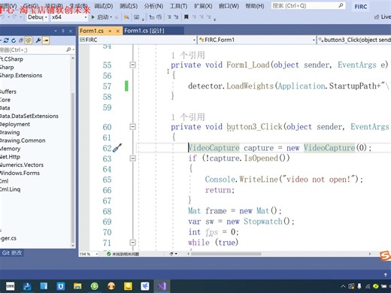
Task: Click the Solution Explorer search field
Action: coord(32,50)
